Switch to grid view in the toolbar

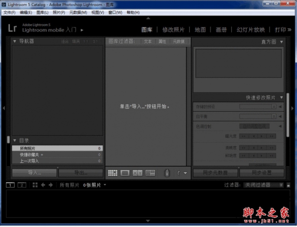click(113, 173)
